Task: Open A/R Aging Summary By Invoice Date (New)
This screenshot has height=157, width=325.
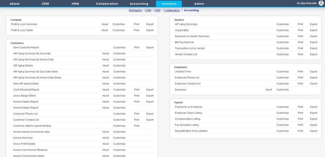Action: click(x=37, y=77)
